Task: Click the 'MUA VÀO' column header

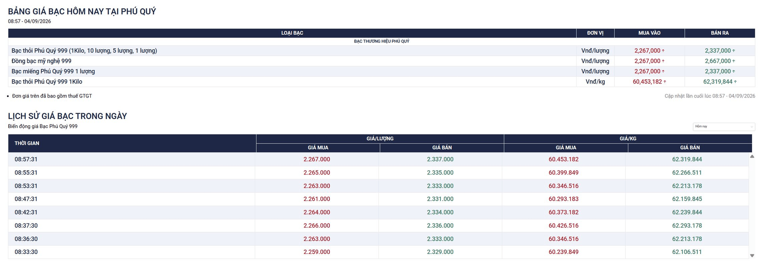Action: pyautogui.click(x=649, y=33)
